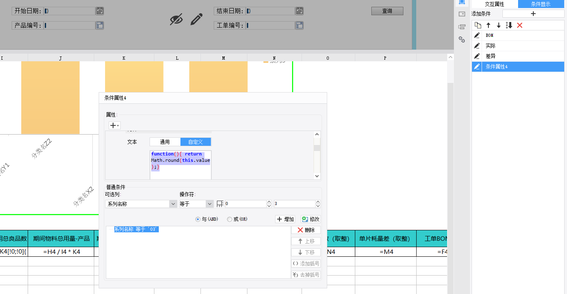
Task: Increase the value in the 0 spinner
Action: pyautogui.click(x=269, y=202)
